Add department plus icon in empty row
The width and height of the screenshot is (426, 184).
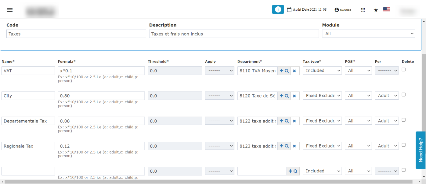click(290, 171)
